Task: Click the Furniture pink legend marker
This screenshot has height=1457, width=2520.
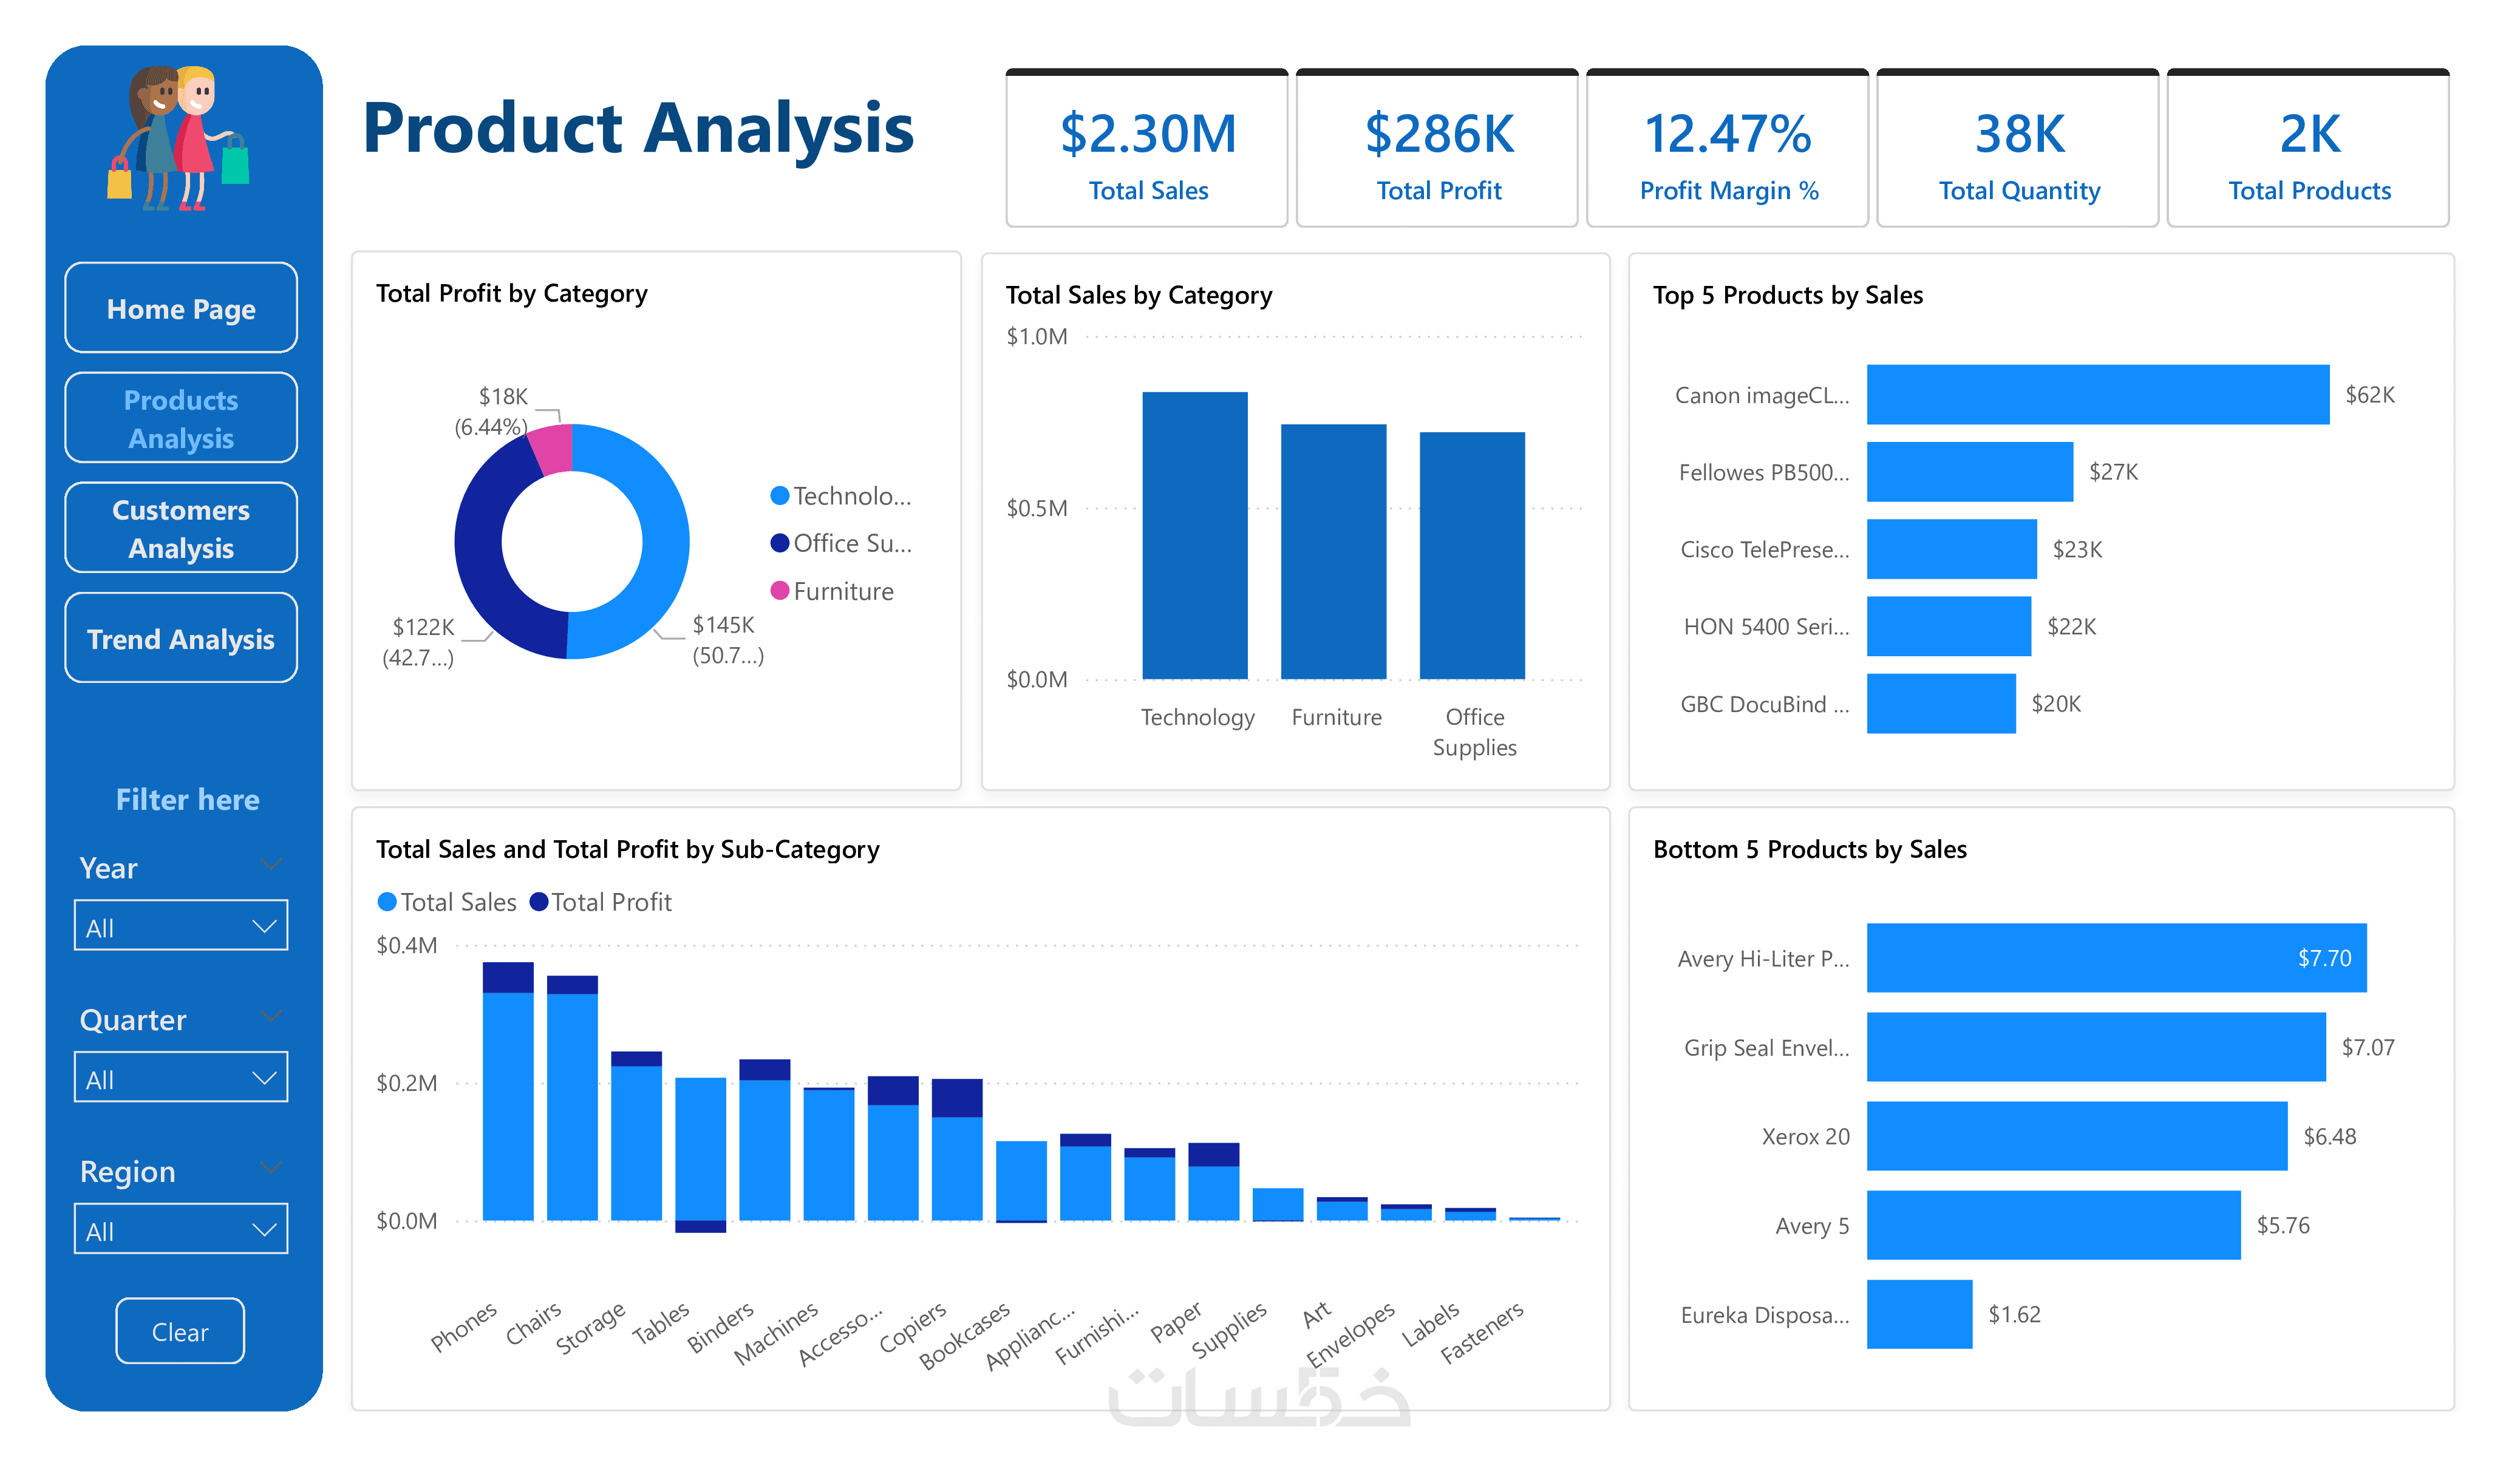Action: click(x=780, y=591)
